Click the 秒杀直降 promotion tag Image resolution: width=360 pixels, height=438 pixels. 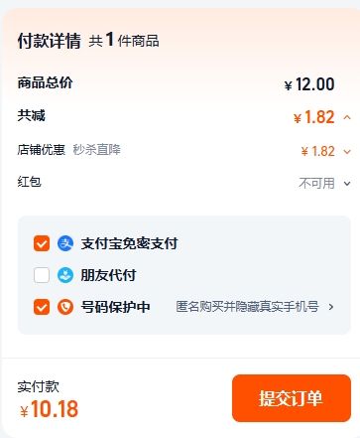[97, 150]
